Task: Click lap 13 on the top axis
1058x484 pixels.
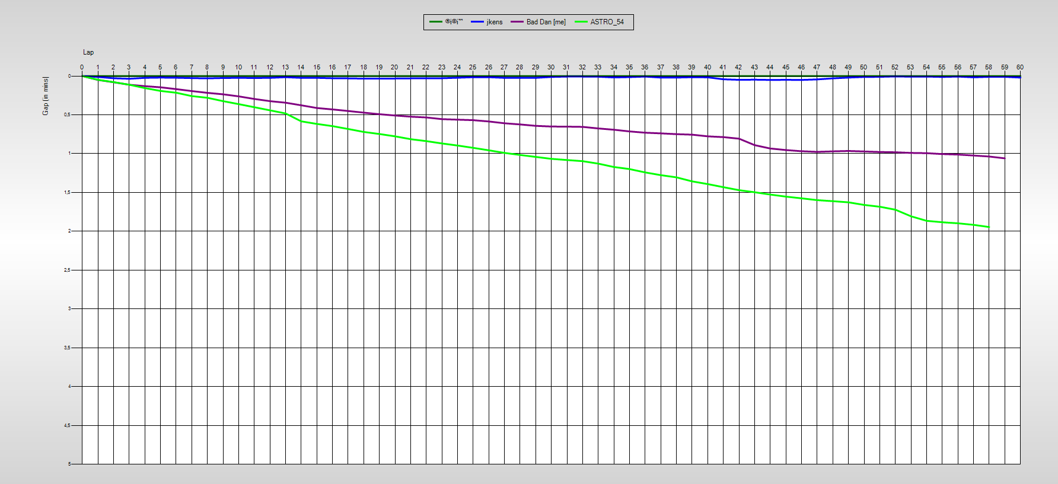Action: coord(285,67)
